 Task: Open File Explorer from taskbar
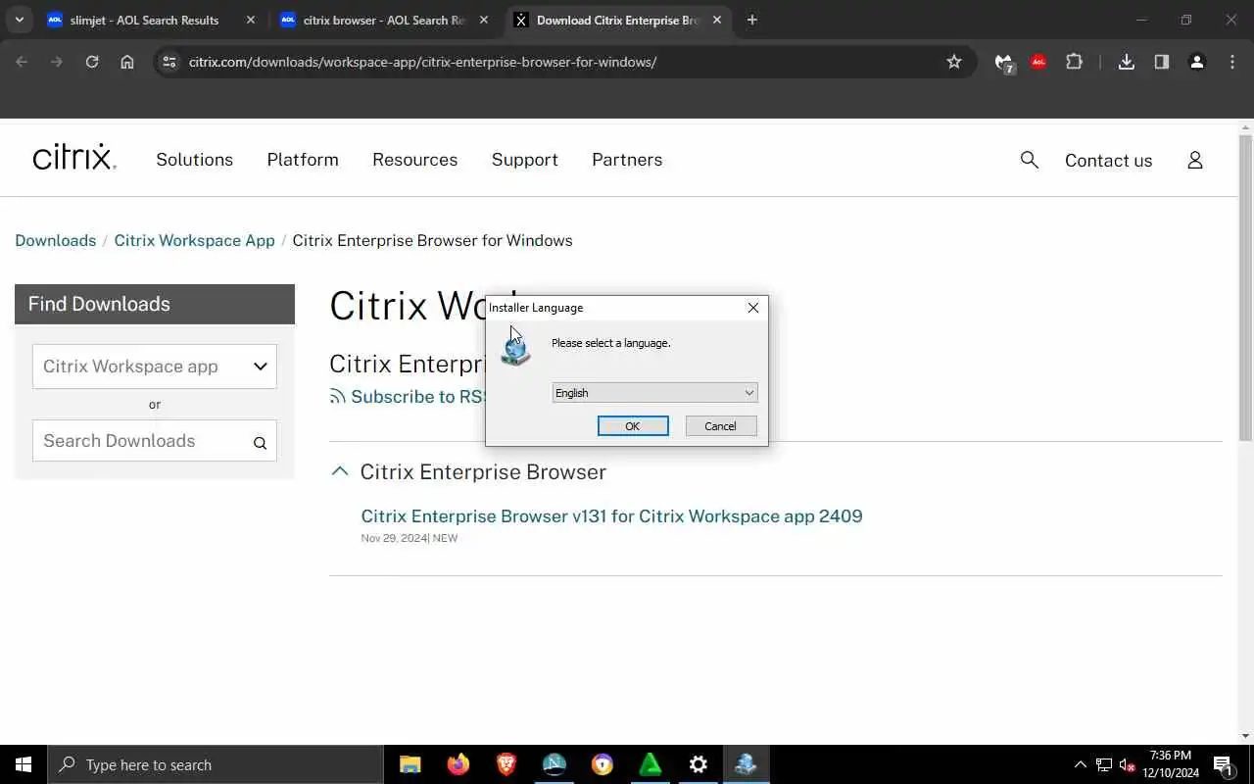[410, 764]
